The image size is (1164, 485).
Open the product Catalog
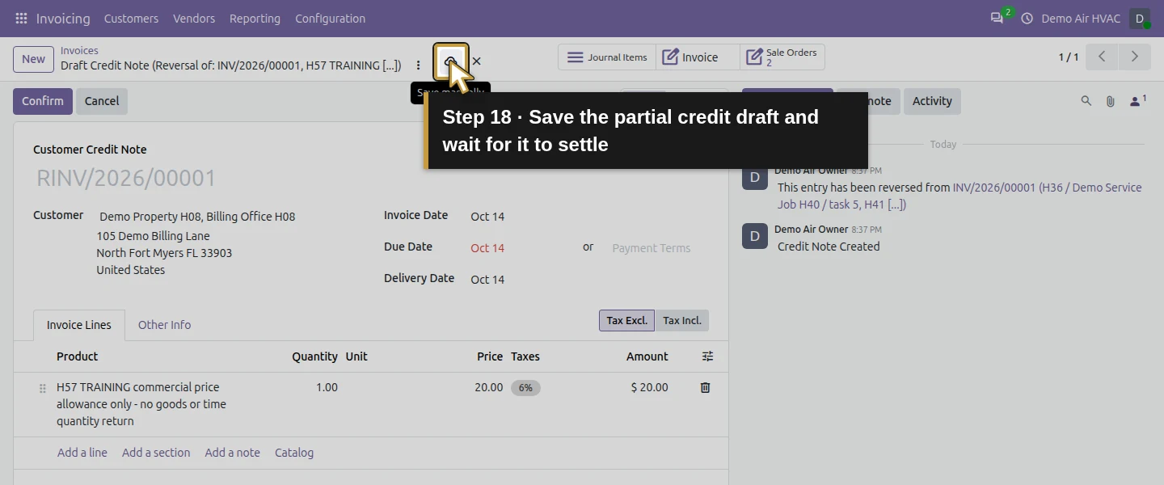point(294,453)
